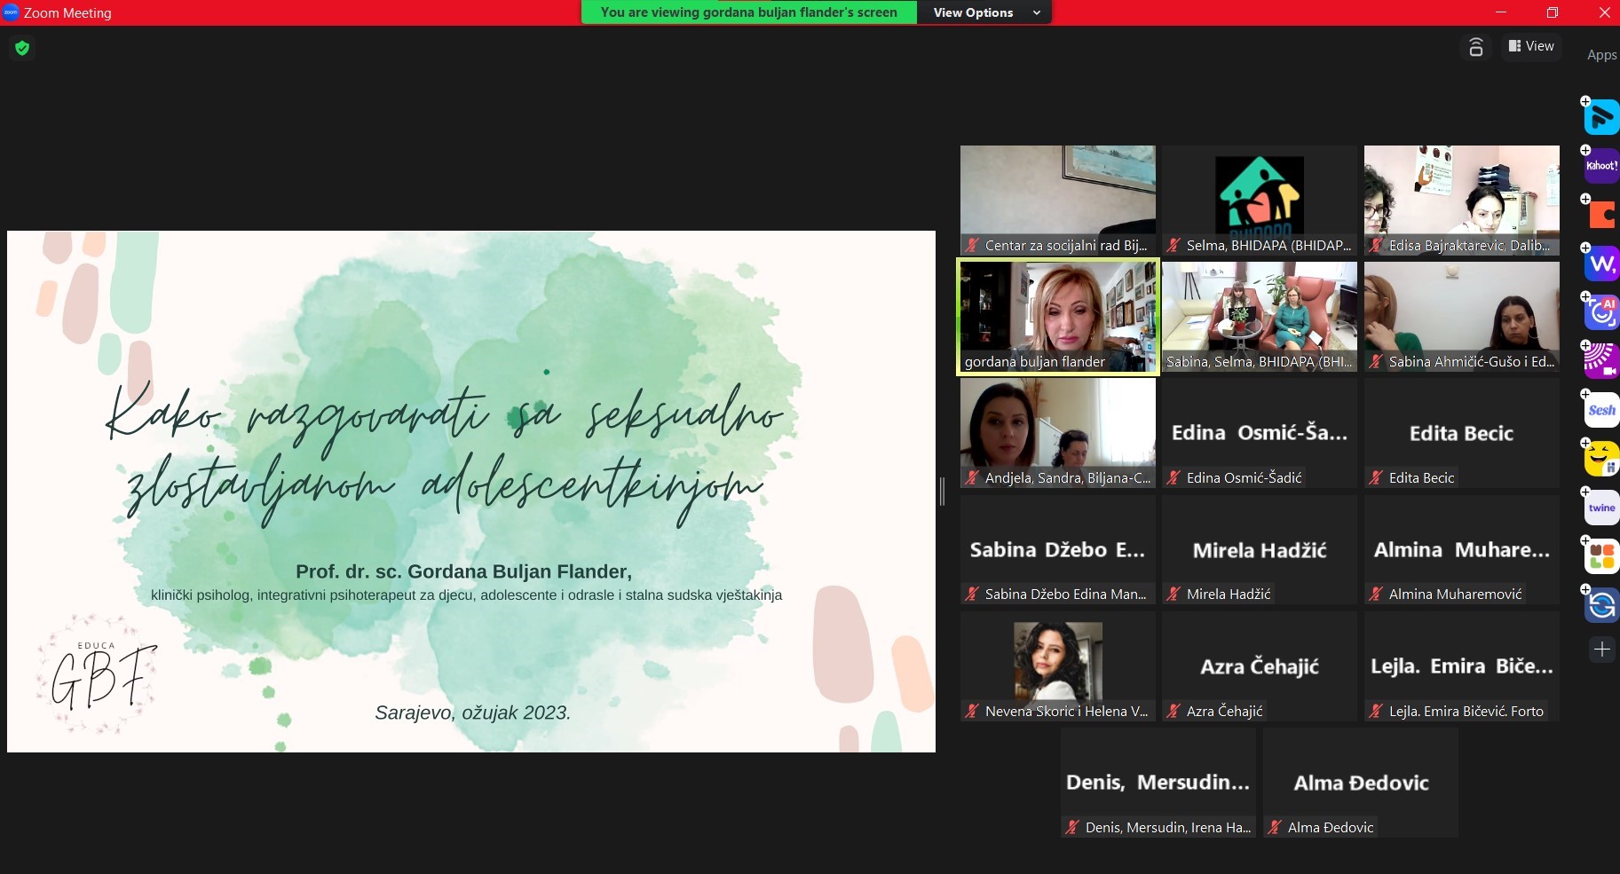Open the View layout menu
The width and height of the screenshot is (1620, 874).
[x=1531, y=46]
